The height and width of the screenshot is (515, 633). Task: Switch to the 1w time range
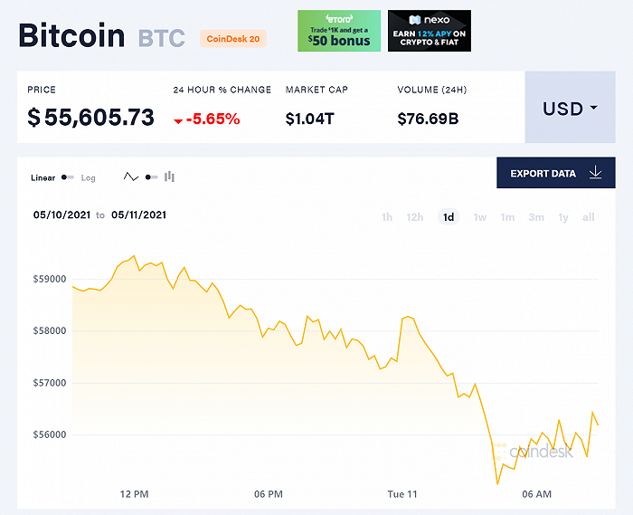point(480,217)
